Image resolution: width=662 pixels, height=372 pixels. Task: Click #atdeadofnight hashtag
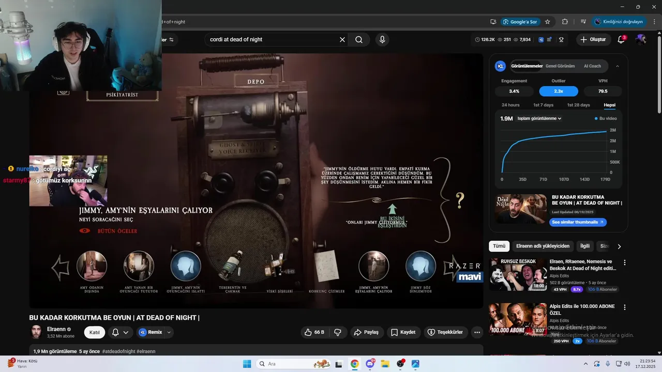[x=118, y=351]
